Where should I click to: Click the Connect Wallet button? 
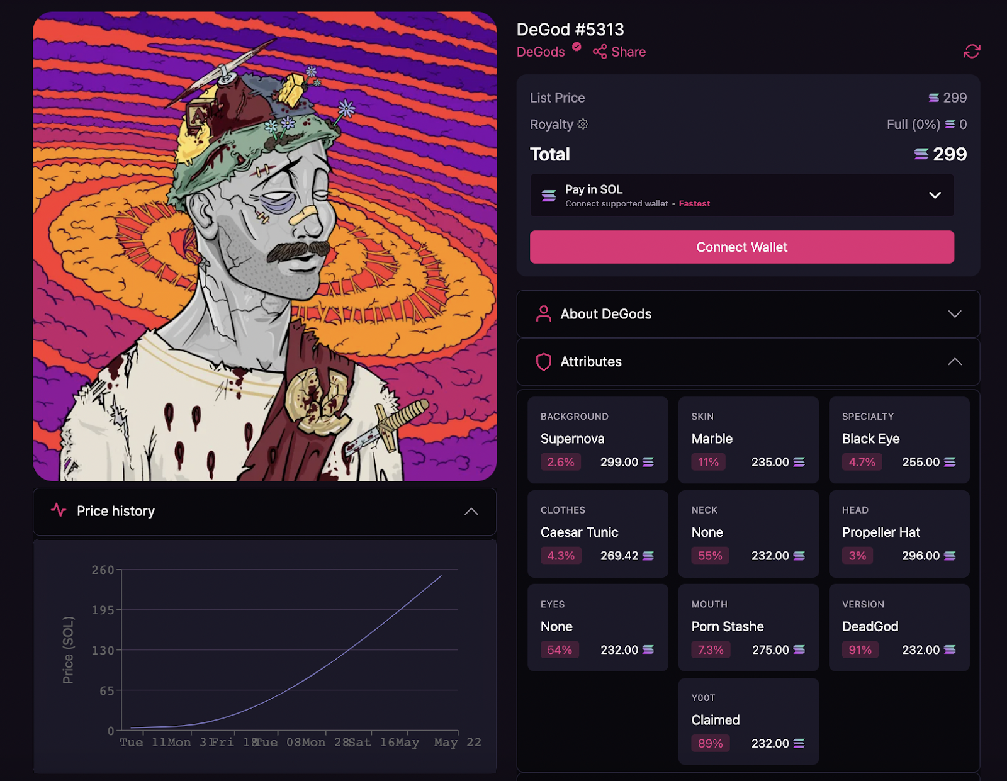coord(742,247)
